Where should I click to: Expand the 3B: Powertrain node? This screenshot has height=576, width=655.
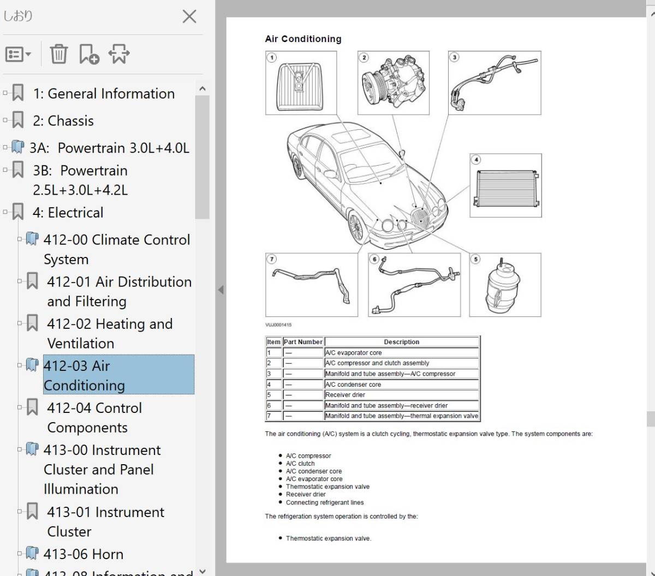pyautogui.click(x=5, y=170)
